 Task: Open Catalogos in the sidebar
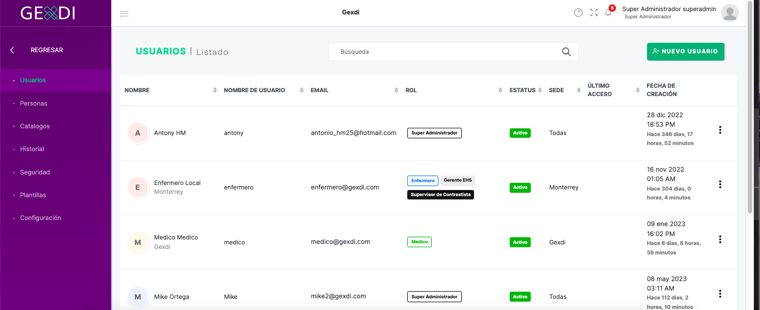pyautogui.click(x=34, y=126)
